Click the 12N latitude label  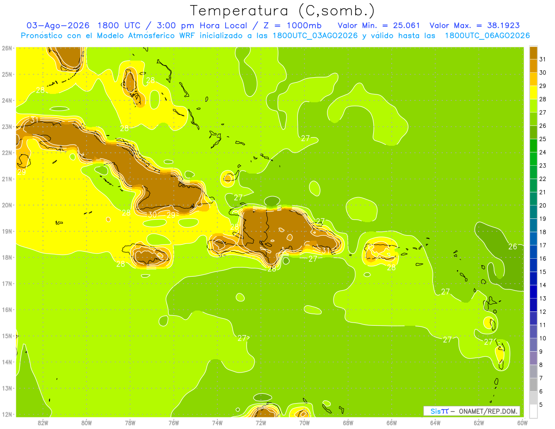point(7,414)
